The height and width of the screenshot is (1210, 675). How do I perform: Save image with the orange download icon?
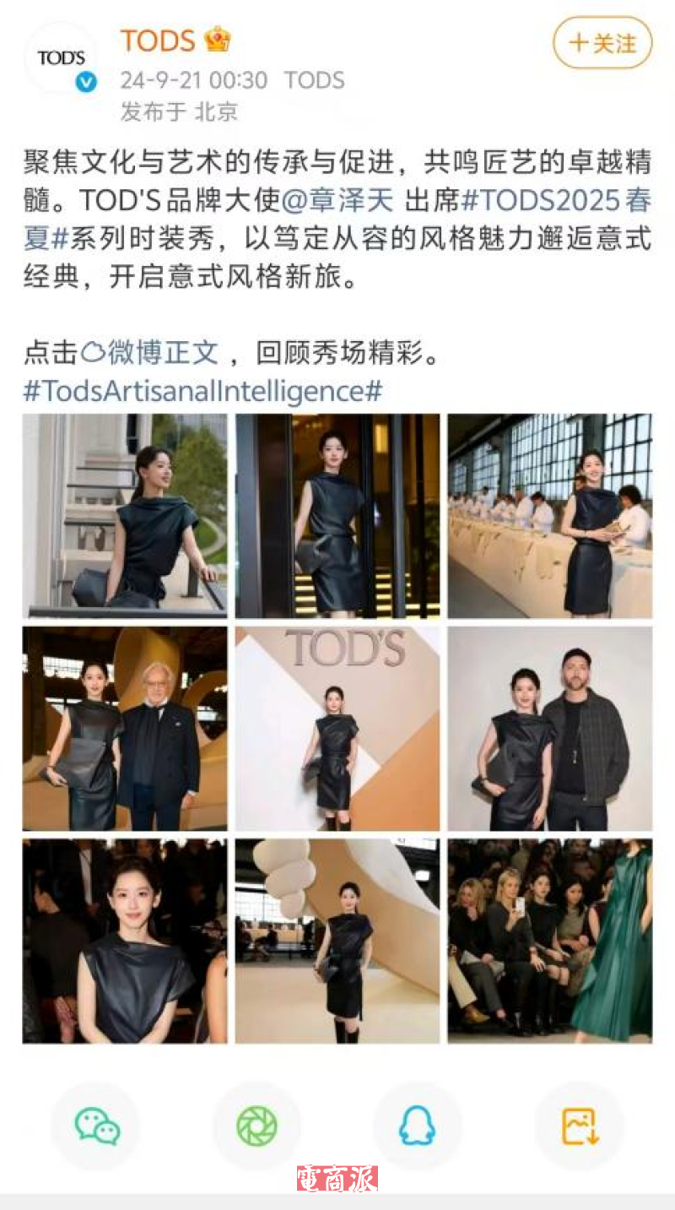(x=579, y=1126)
